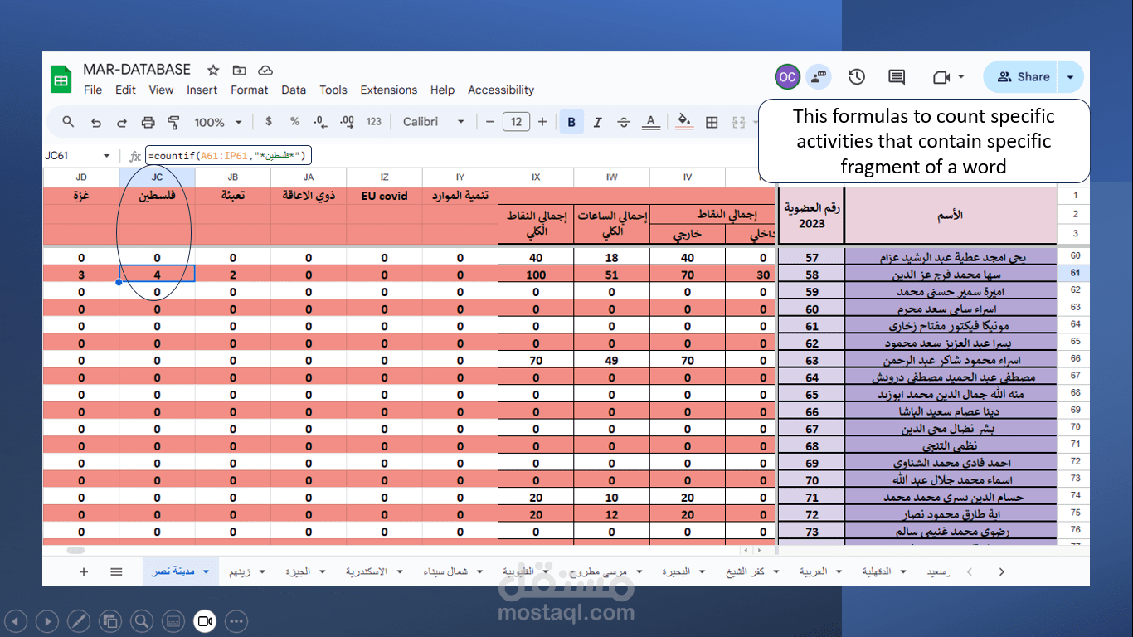The height and width of the screenshot is (637, 1133).
Task: Toggle bold formatting
Action: 571,122
